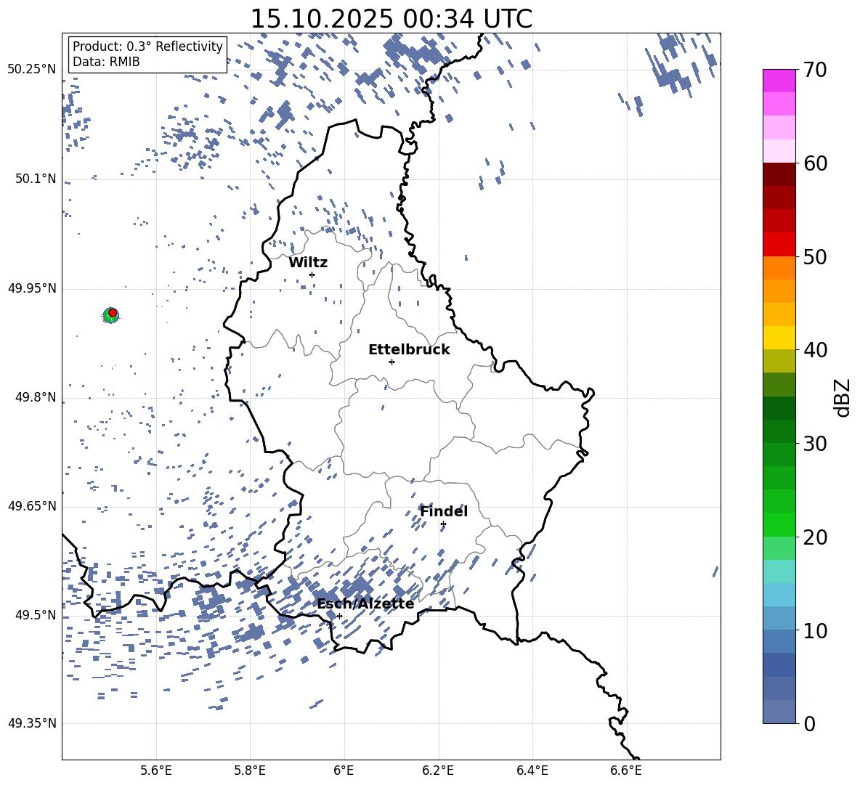Click the colorbar tick label 50
Image resolution: width=860 pixels, height=785 pixels.
(815, 256)
